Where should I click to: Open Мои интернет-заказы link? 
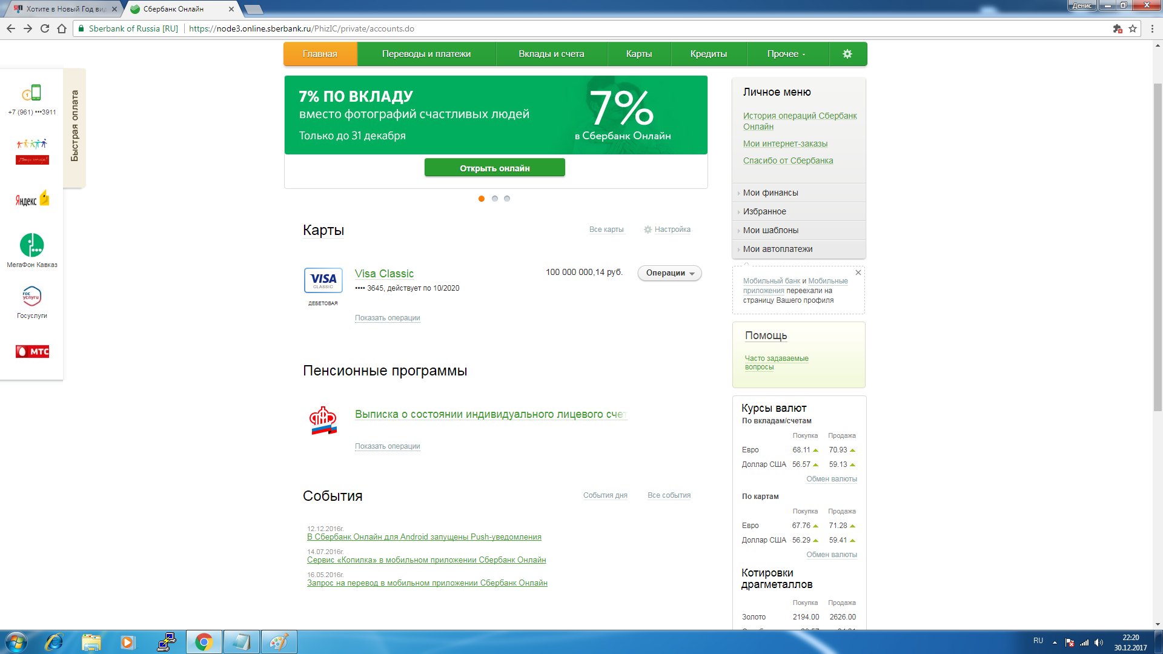coord(785,144)
